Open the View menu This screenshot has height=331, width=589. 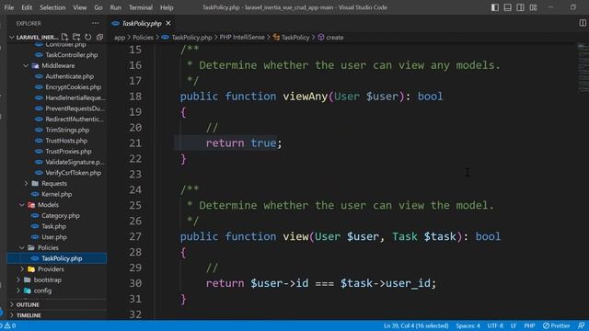point(80,7)
